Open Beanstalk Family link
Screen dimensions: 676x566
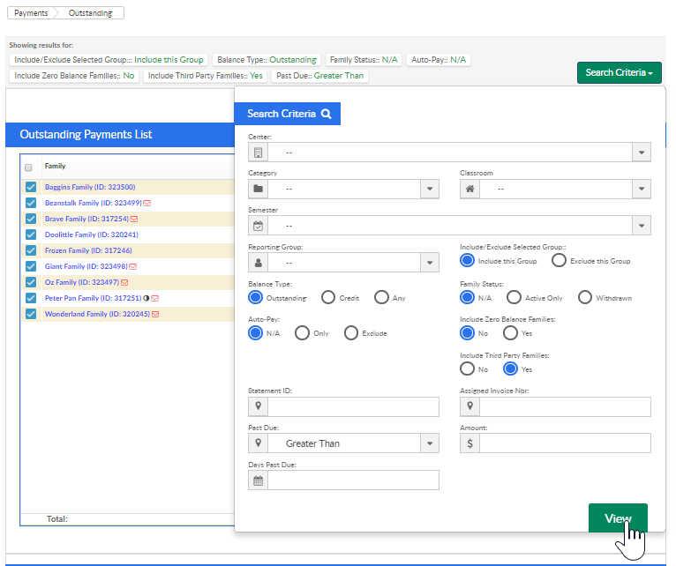click(x=94, y=203)
